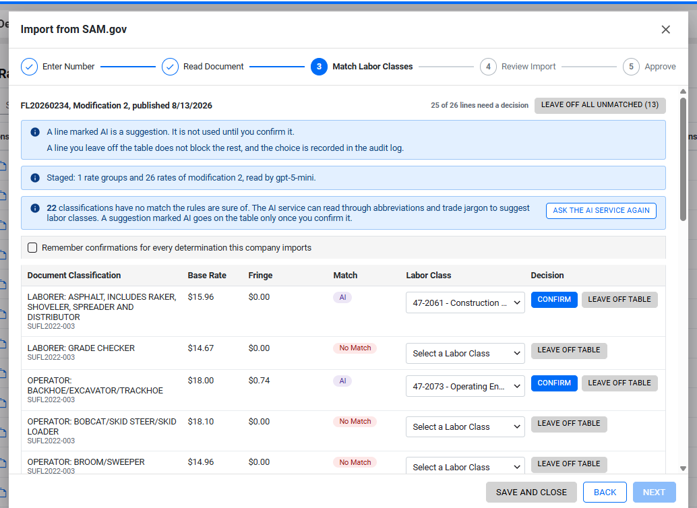
Task: Open labor class dropdown for BROOM/SWEEPER
Action: (x=465, y=467)
